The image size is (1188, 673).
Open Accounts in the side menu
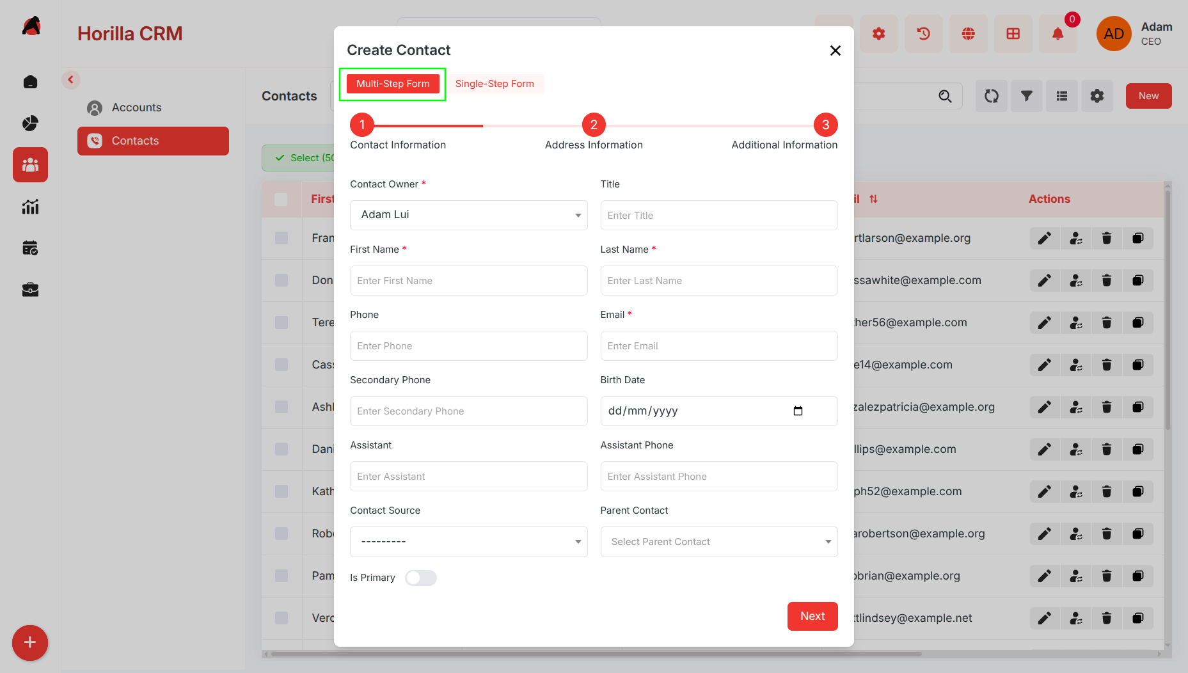tap(153, 107)
